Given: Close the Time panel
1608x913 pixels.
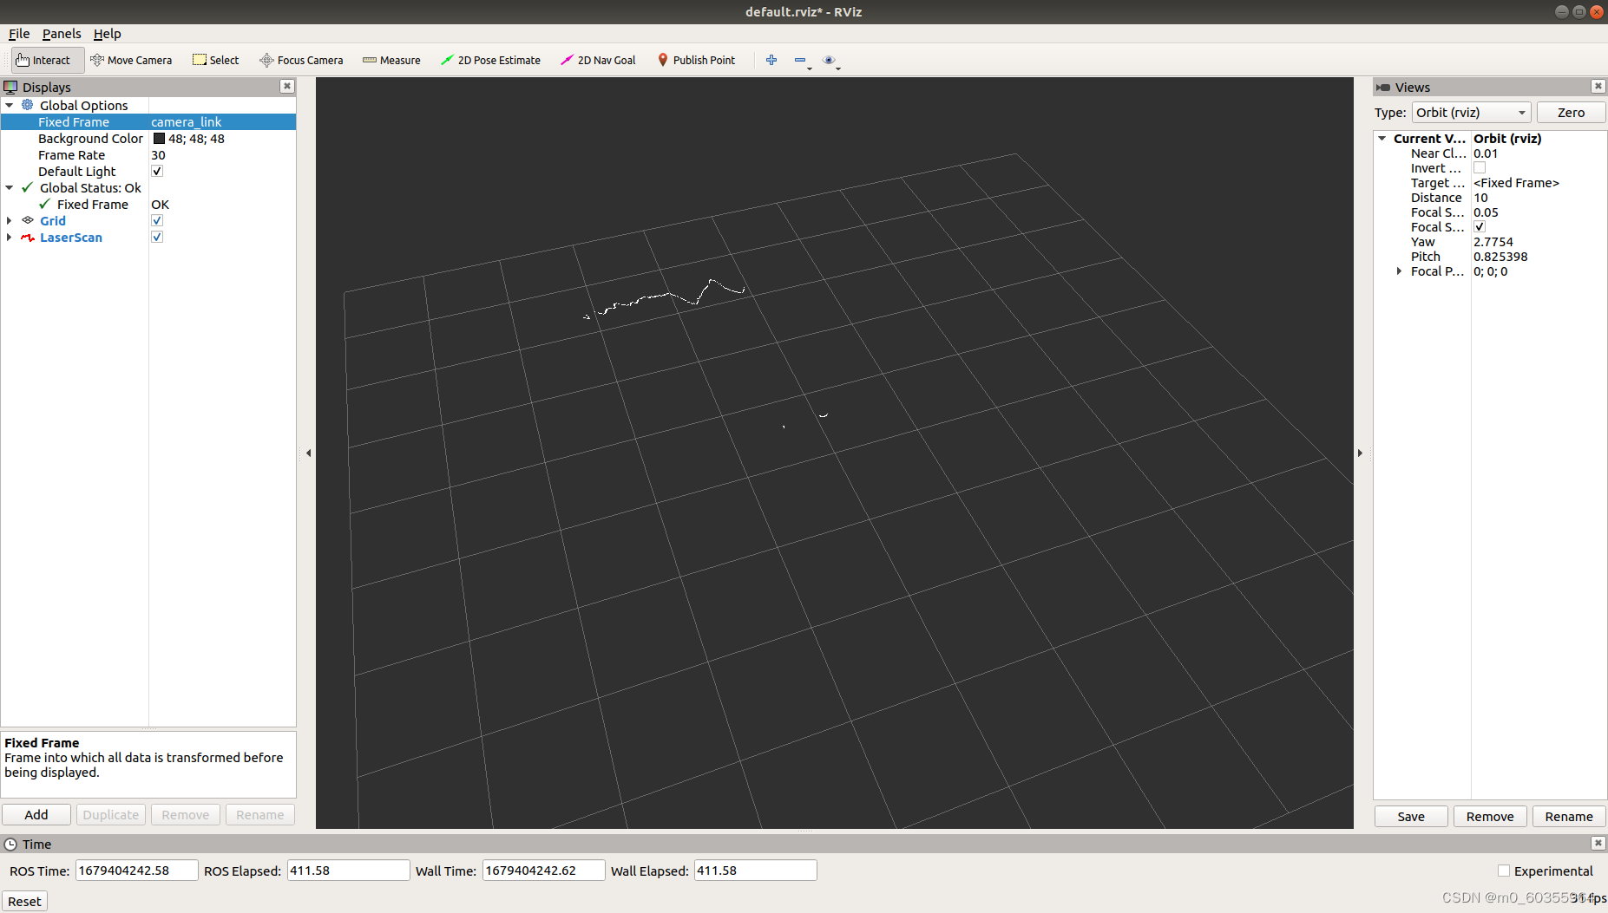Looking at the screenshot, I should pyautogui.click(x=1598, y=843).
